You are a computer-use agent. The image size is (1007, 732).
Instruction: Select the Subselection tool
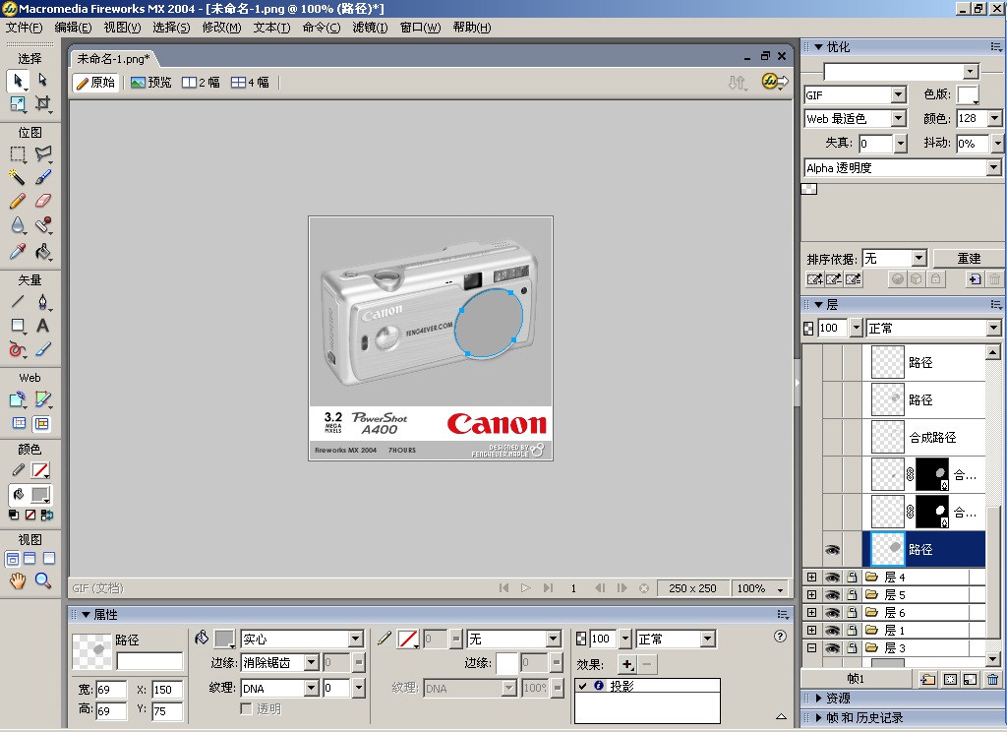tap(42, 81)
